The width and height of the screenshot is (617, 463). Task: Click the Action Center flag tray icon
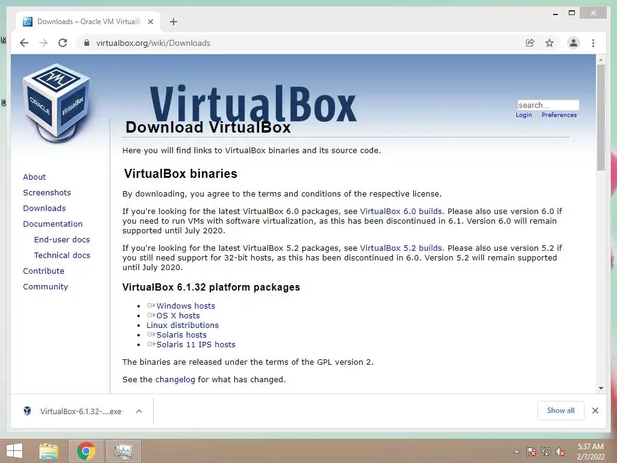pos(531,452)
